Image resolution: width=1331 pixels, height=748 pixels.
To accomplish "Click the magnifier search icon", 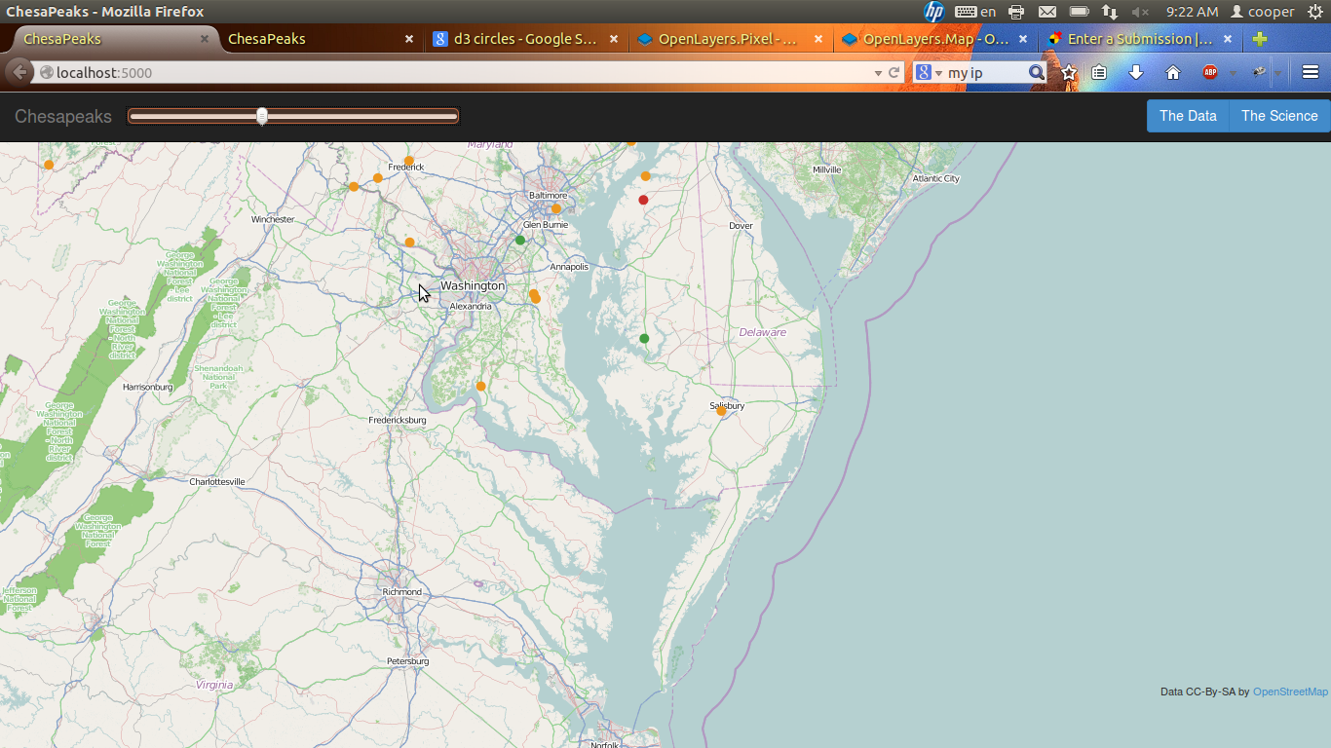I will point(1037,73).
